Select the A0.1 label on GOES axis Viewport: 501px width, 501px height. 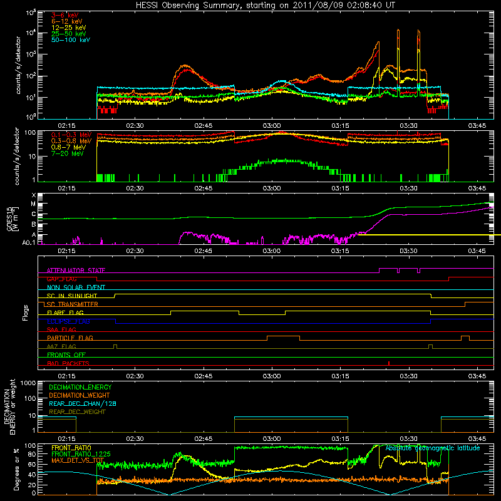(29, 243)
